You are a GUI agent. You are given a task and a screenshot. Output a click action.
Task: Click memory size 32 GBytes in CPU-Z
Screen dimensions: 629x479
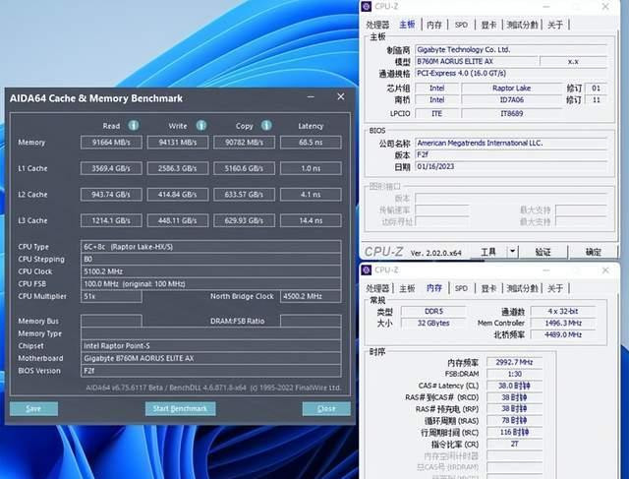[433, 323]
